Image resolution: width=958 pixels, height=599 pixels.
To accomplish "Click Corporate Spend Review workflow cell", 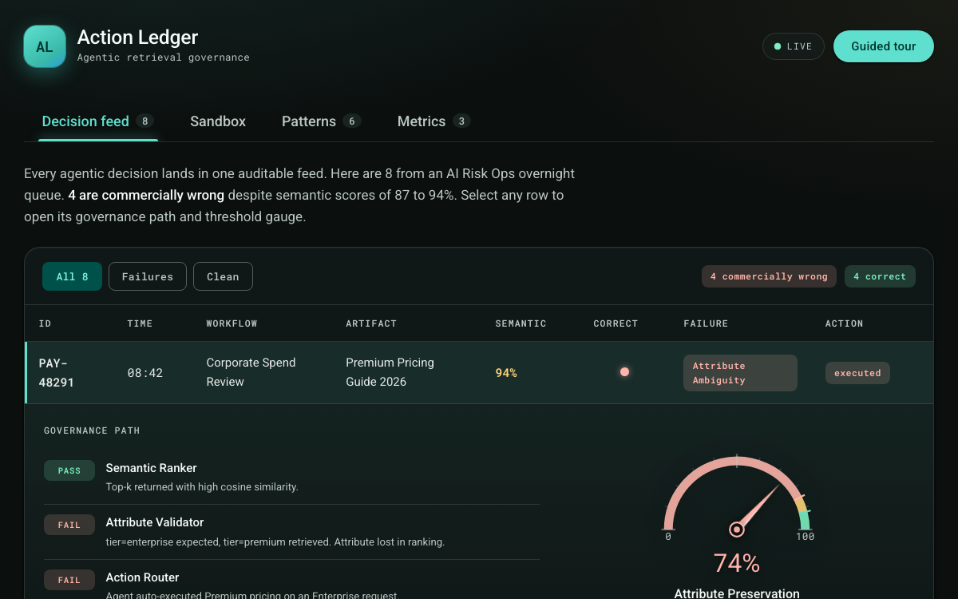I will click(x=251, y=372).
